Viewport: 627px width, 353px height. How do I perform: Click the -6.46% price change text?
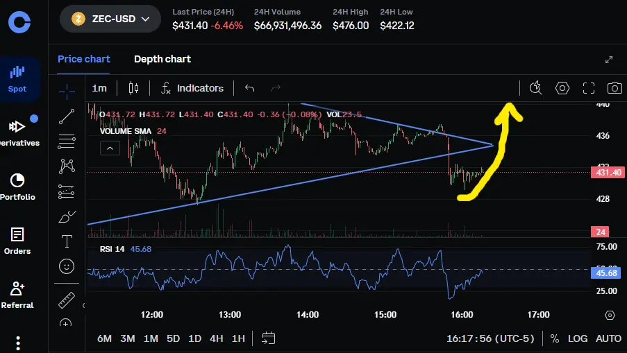pyautogui.click(x=227, y=26)
